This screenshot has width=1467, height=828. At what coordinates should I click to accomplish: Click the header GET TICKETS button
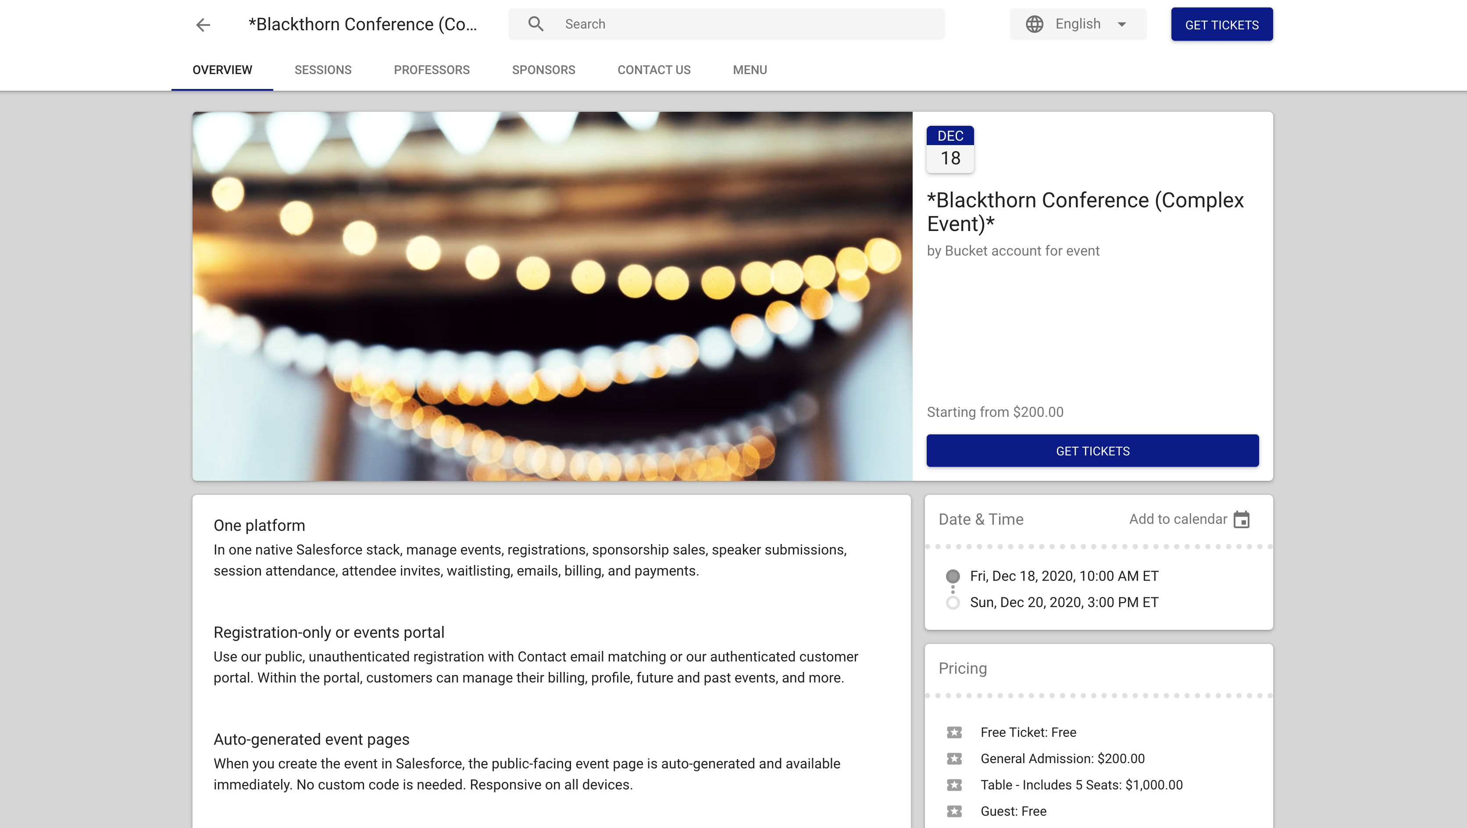(x=1221, y=25)
